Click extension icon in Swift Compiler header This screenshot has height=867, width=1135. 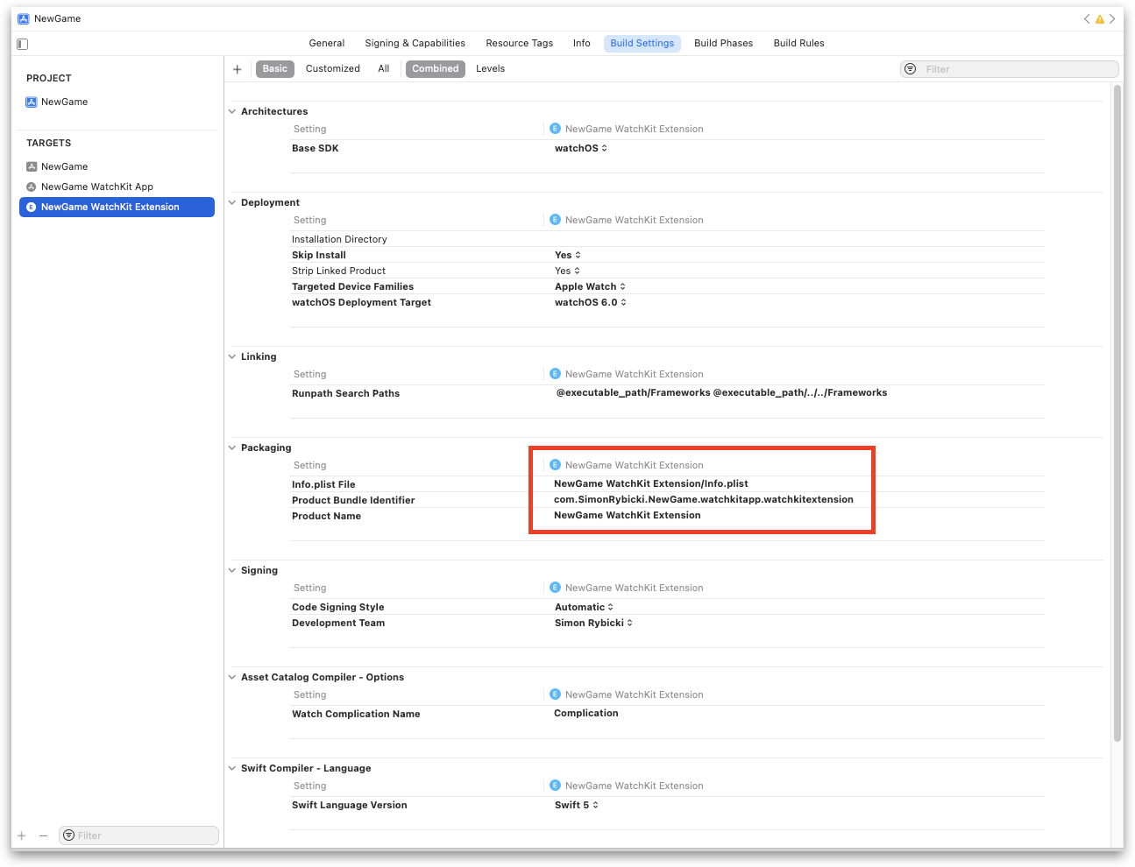point(555,786)
